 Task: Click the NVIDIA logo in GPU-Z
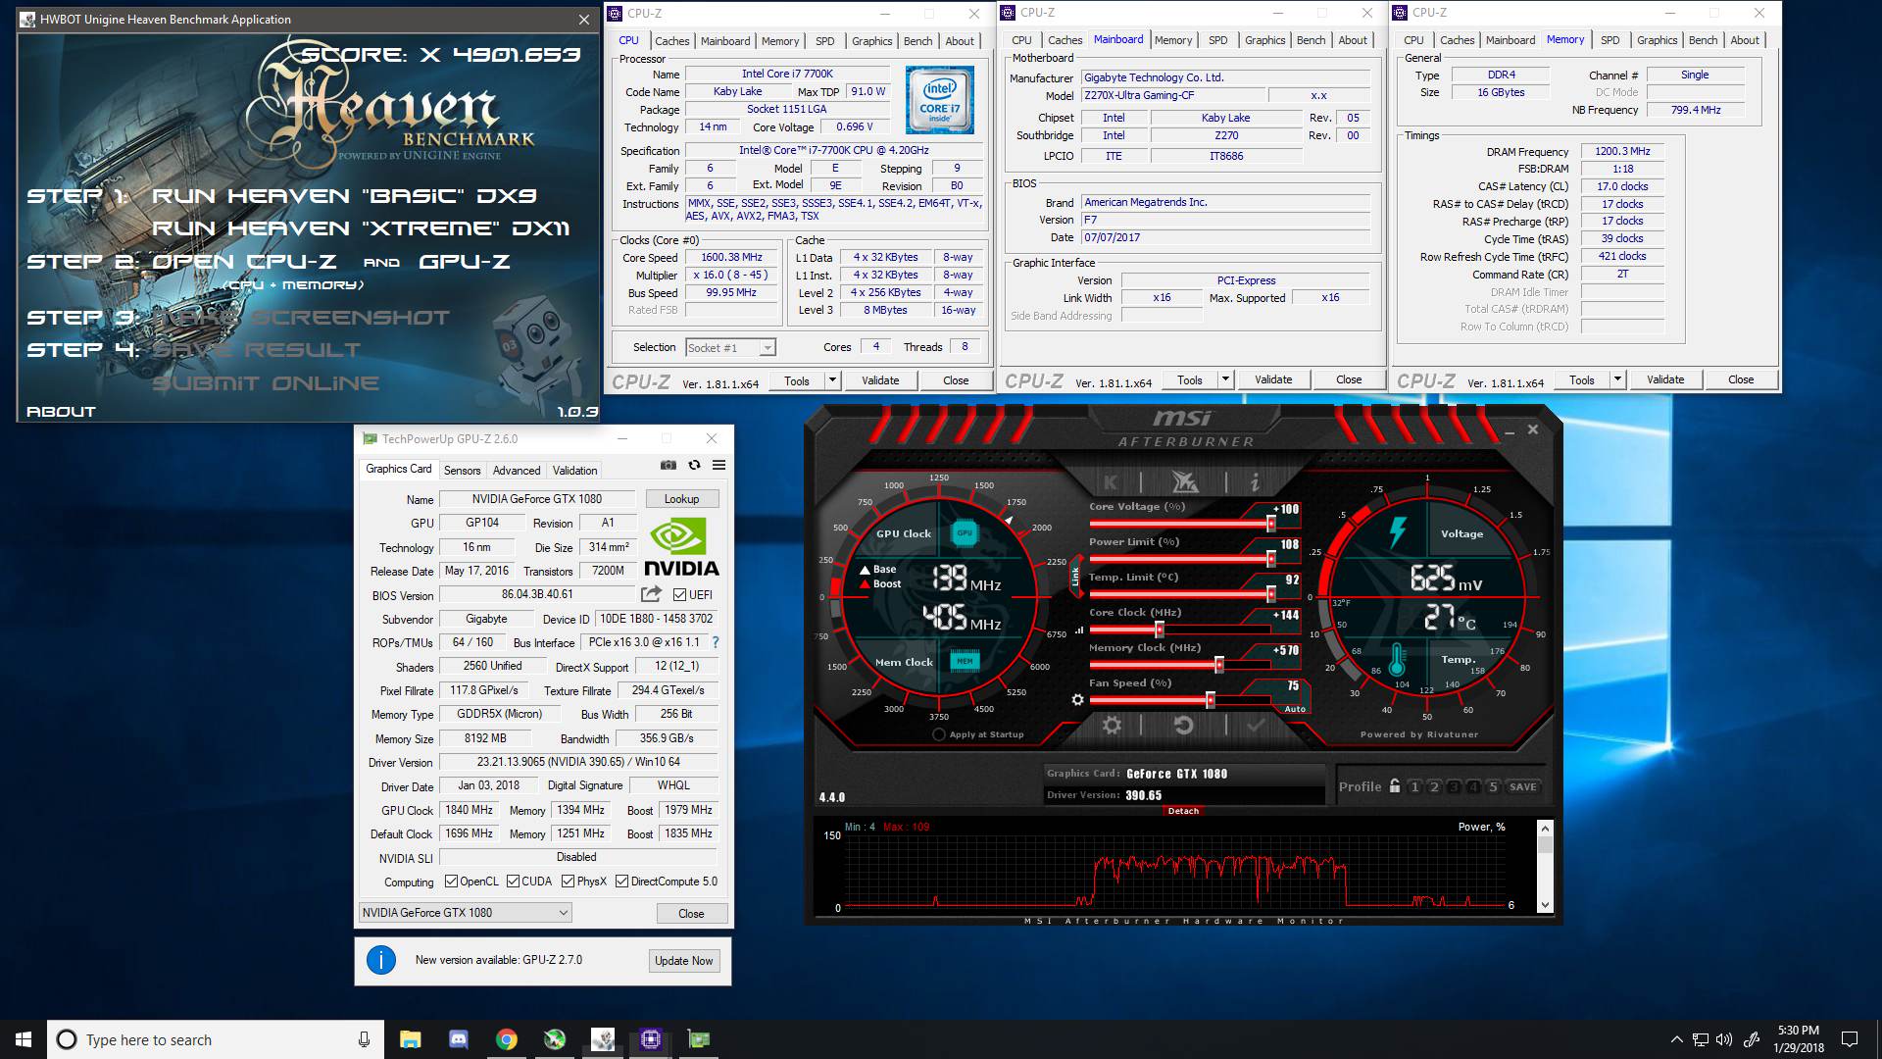coord(681,547)
